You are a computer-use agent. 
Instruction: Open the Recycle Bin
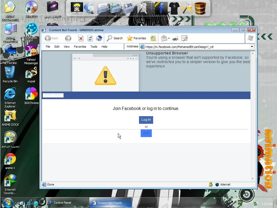(10, 74)
